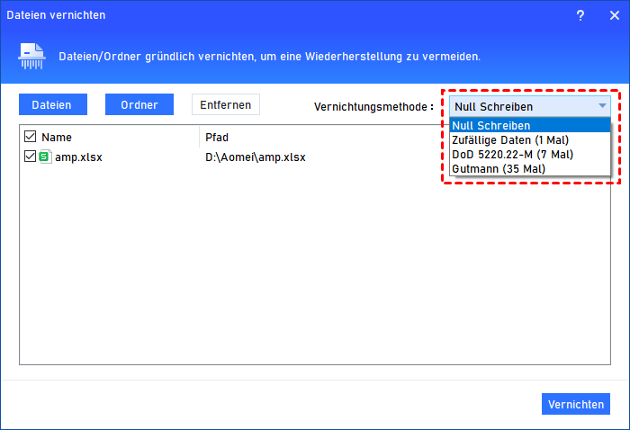Click the Entfernen button
This screenshot has width=630, height=430.
pyautogui.click(x=226, y=104)
